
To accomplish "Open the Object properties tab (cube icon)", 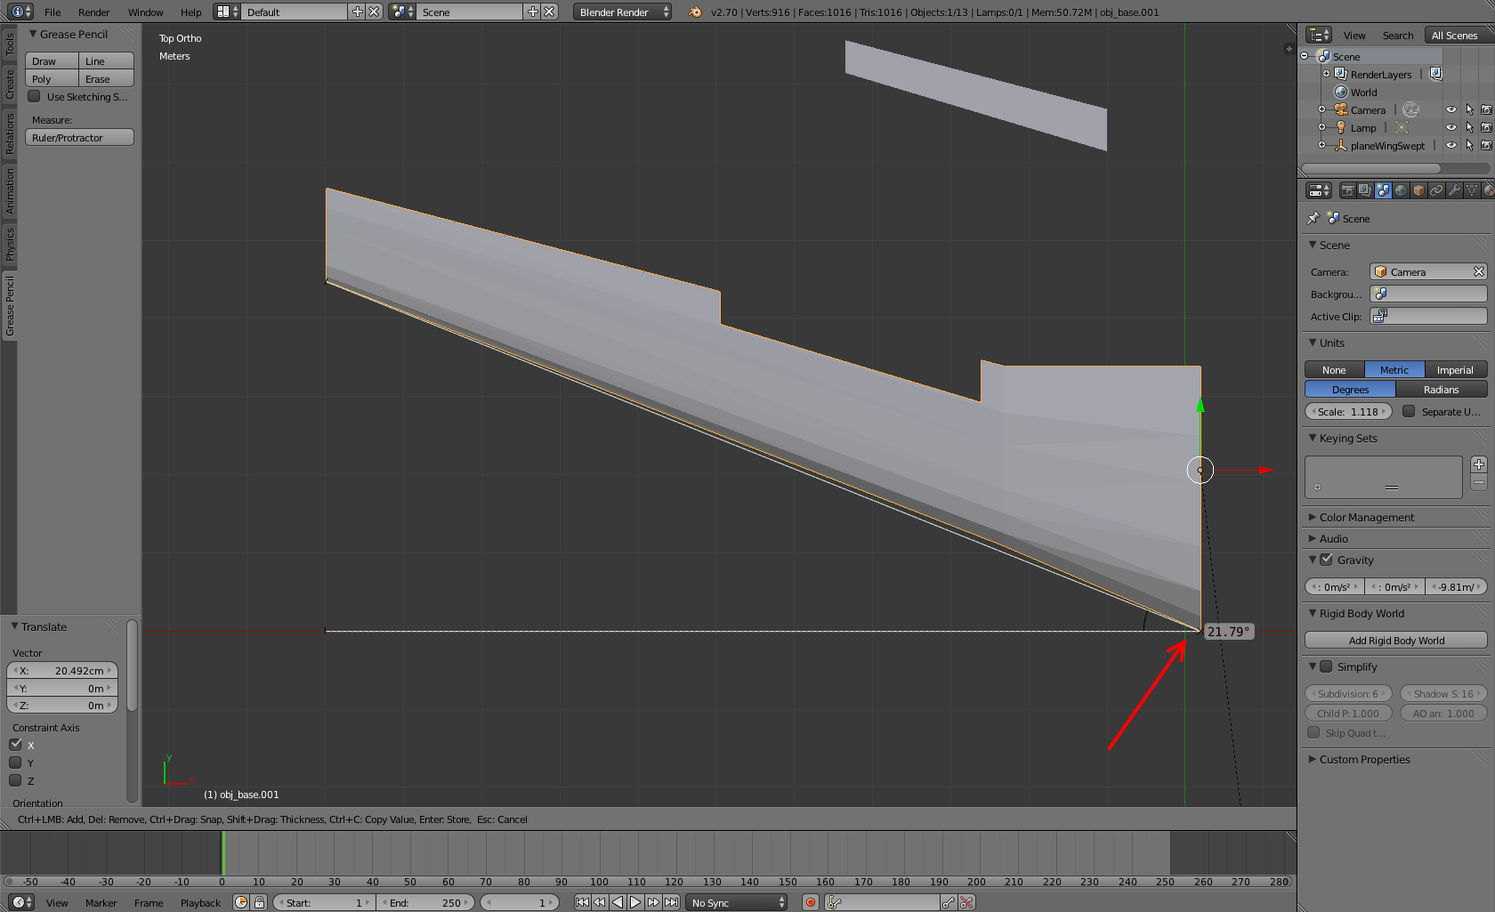I will (1418, 190).
